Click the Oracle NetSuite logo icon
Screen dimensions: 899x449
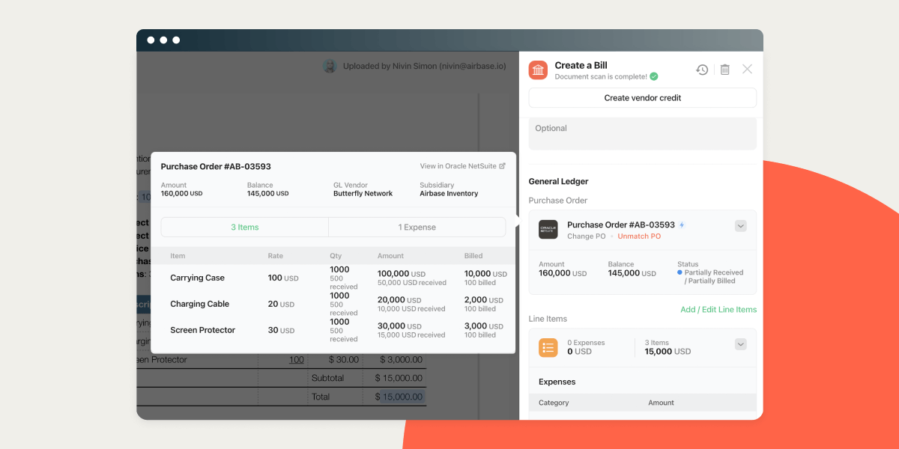coord(548,230)
